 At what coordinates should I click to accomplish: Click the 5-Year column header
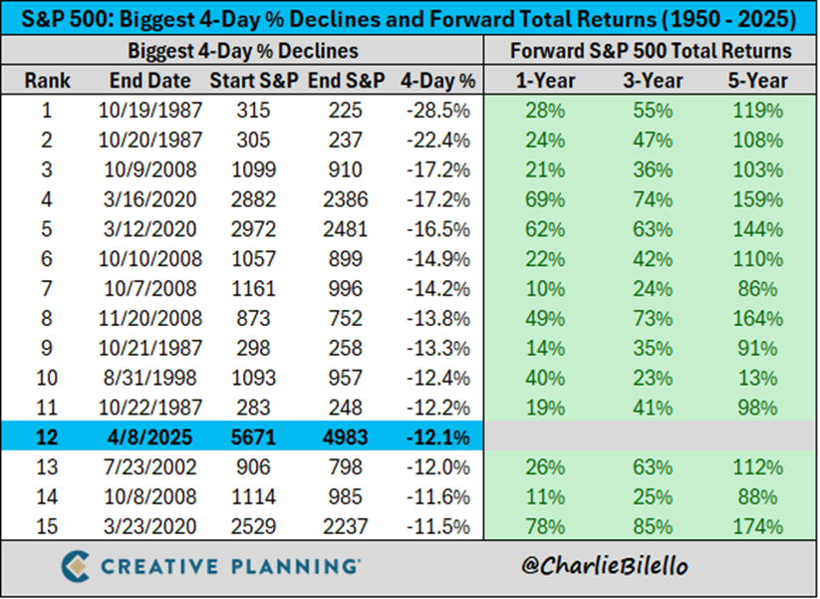(x=758, y=81)
